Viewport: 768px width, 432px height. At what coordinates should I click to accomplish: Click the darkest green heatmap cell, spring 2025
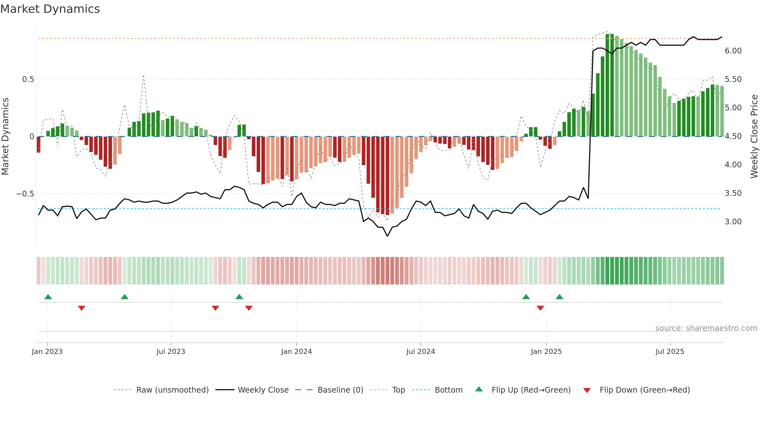[612, 271]
